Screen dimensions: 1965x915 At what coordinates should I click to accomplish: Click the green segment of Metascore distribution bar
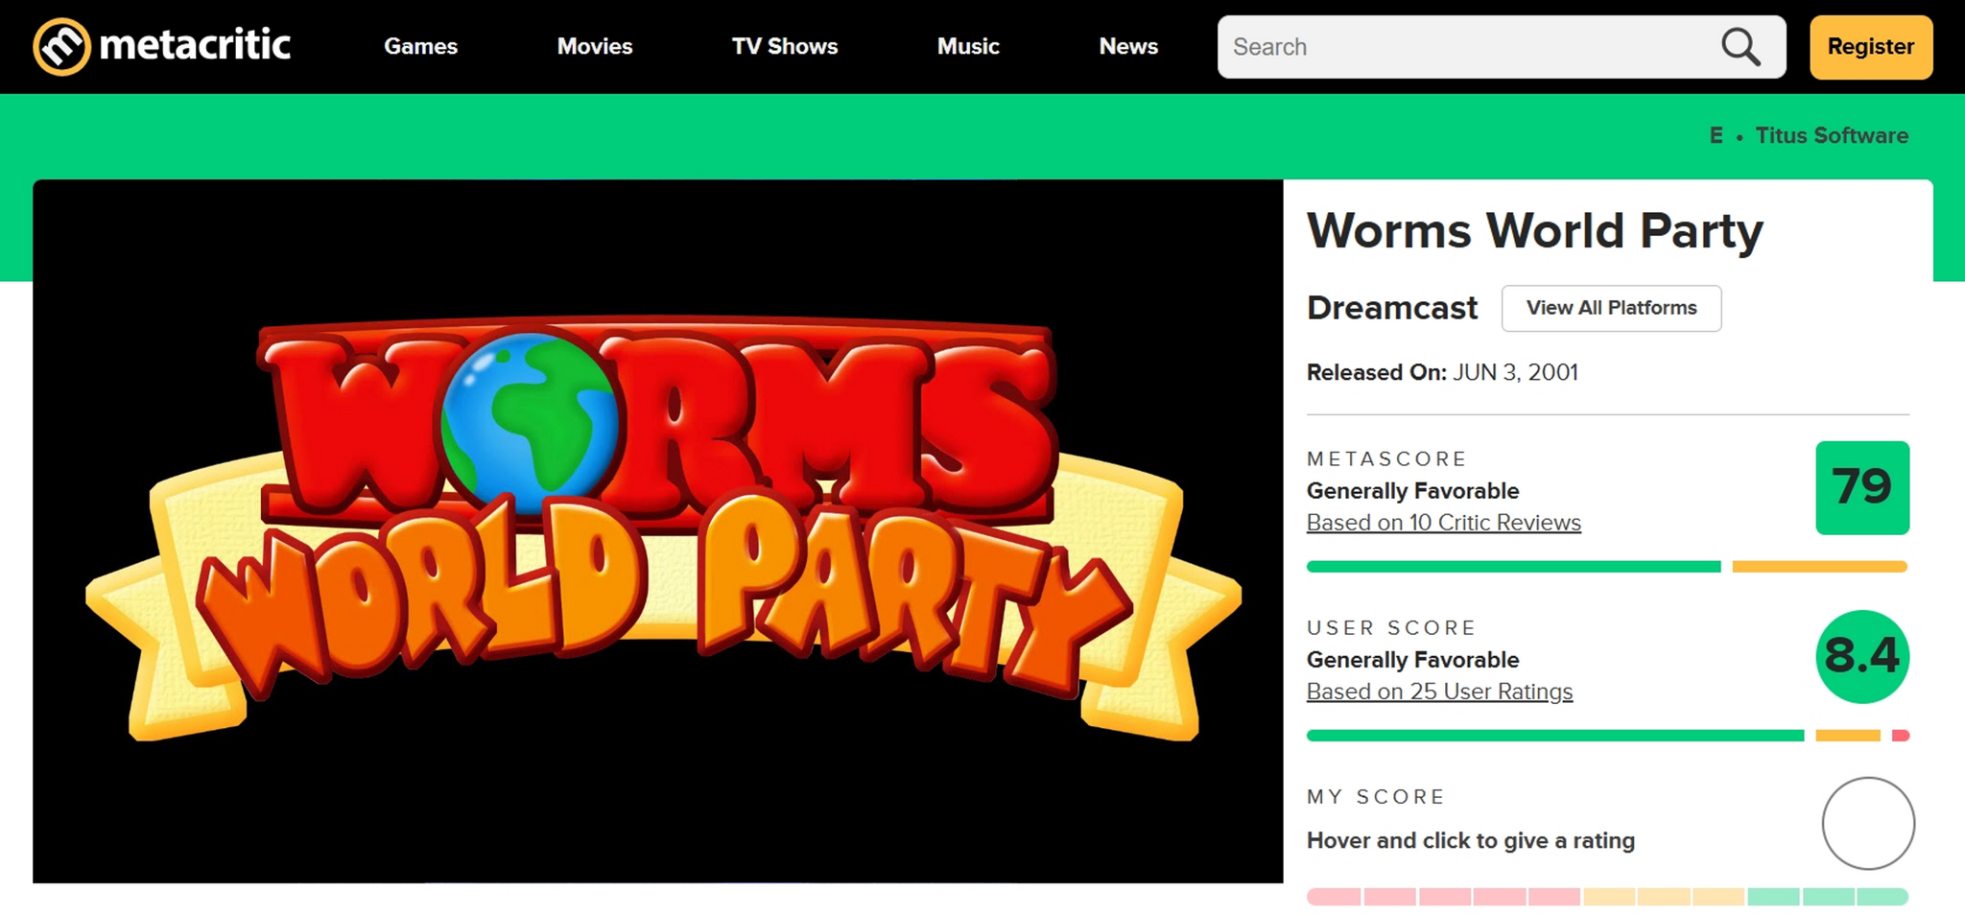tap(1514, 567)
